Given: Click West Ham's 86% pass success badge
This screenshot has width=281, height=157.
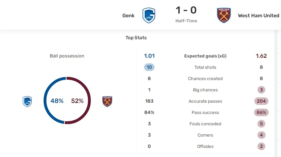Looking at the screenshot, I should [261, 112].
